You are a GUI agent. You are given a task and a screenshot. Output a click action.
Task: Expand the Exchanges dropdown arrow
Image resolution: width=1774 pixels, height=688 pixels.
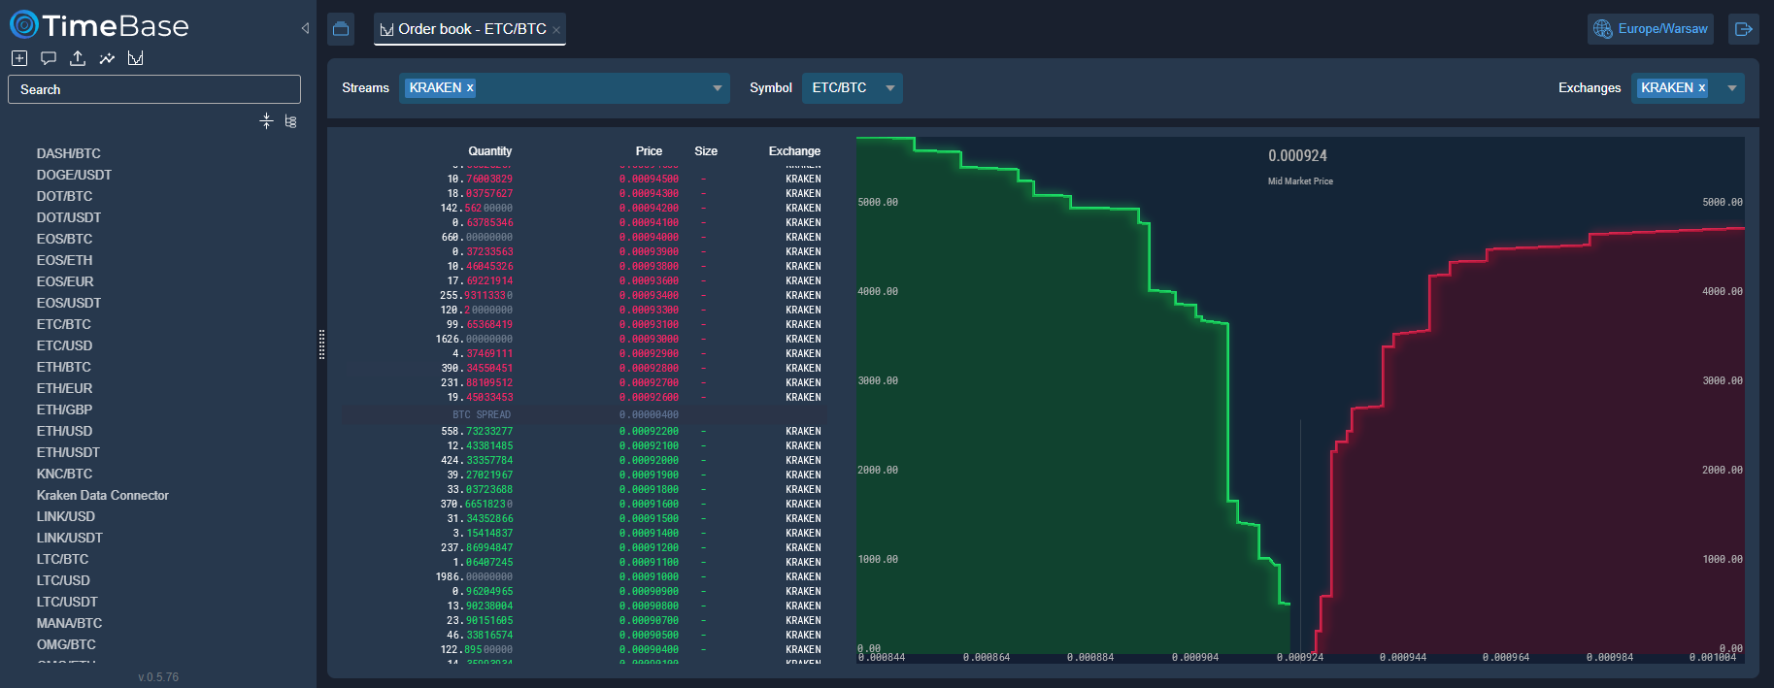point(1731,88)
